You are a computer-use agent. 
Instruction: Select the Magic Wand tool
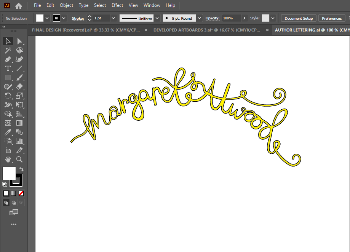point(8,50)
